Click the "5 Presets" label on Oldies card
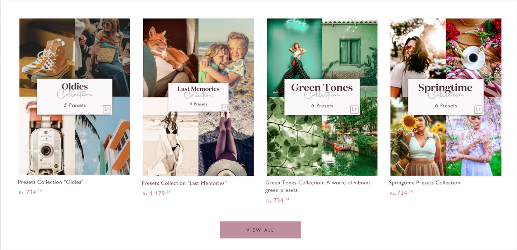The height and width of the screenshot is (250, 517). click(x=75, y=105)
